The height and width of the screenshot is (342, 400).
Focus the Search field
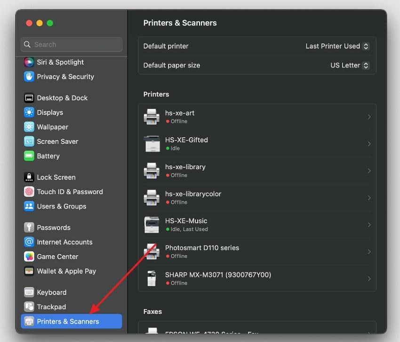72,44
